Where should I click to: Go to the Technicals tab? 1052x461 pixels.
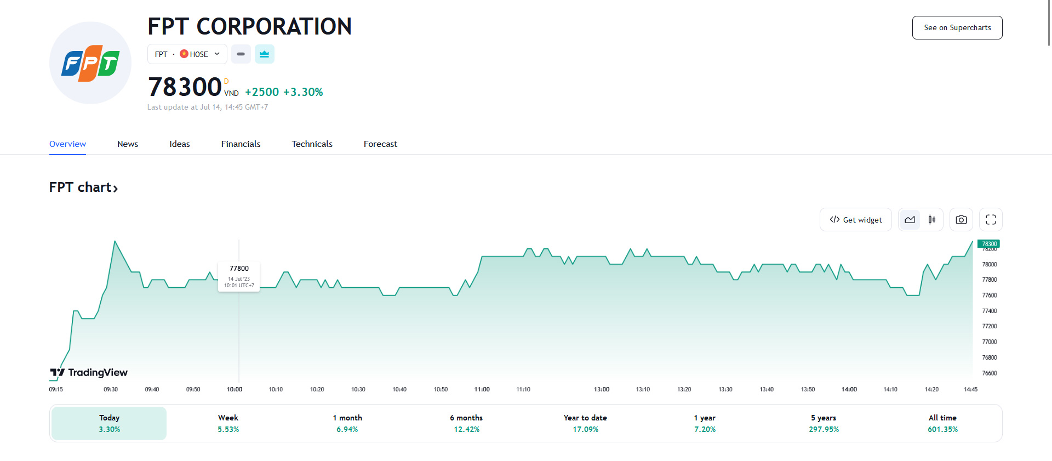point(312,144)
